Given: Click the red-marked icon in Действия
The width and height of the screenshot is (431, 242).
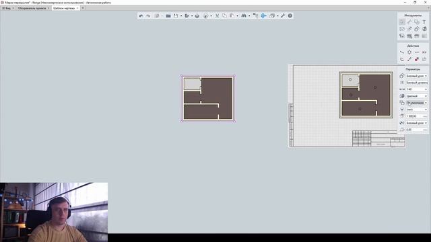Looking at the screenshot, I should tap(417, 59).
